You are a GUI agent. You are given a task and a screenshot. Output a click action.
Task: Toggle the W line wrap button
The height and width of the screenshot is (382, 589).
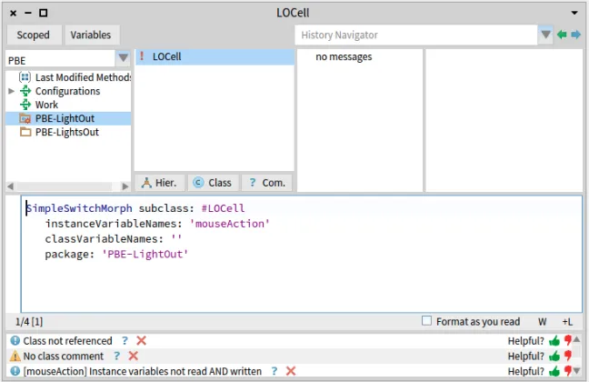coord(542,322)
